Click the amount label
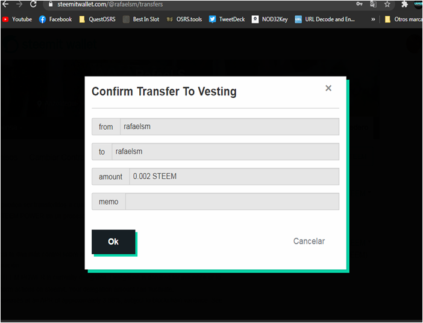Viewport: 423px width, 323px height. [x=110, y=177]
